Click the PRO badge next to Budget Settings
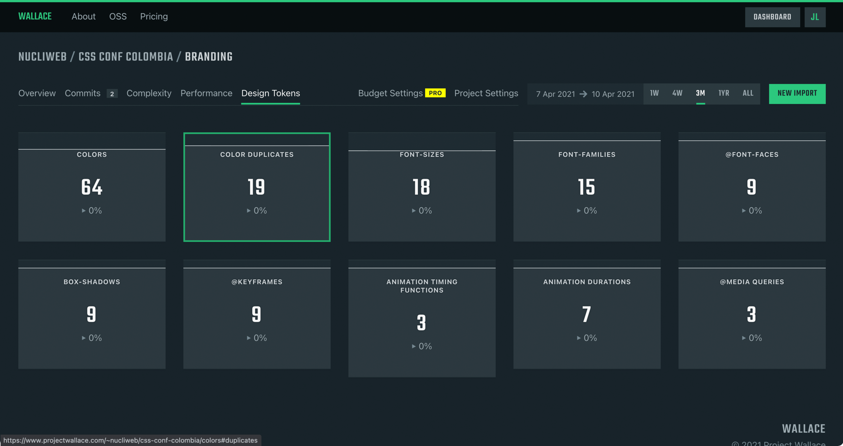Image resolution: width=843 pixels, height=446 pixels. [435, 93]
